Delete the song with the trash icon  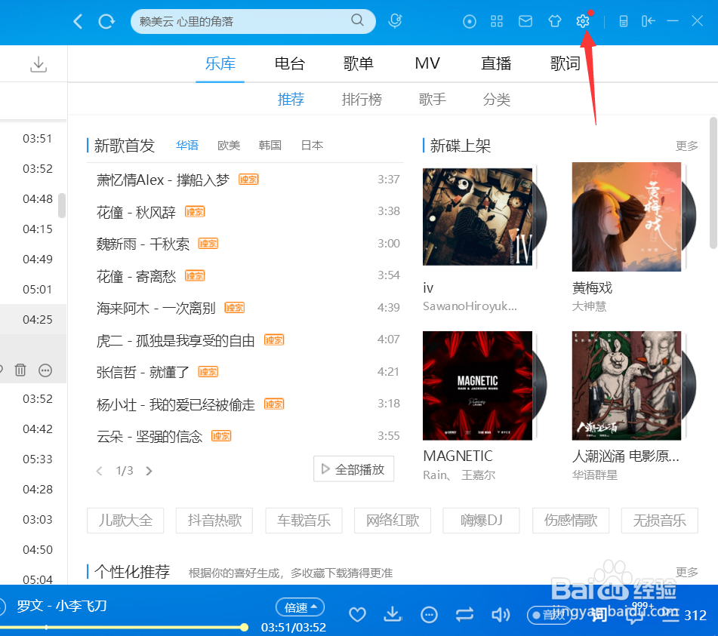[20, 370]
